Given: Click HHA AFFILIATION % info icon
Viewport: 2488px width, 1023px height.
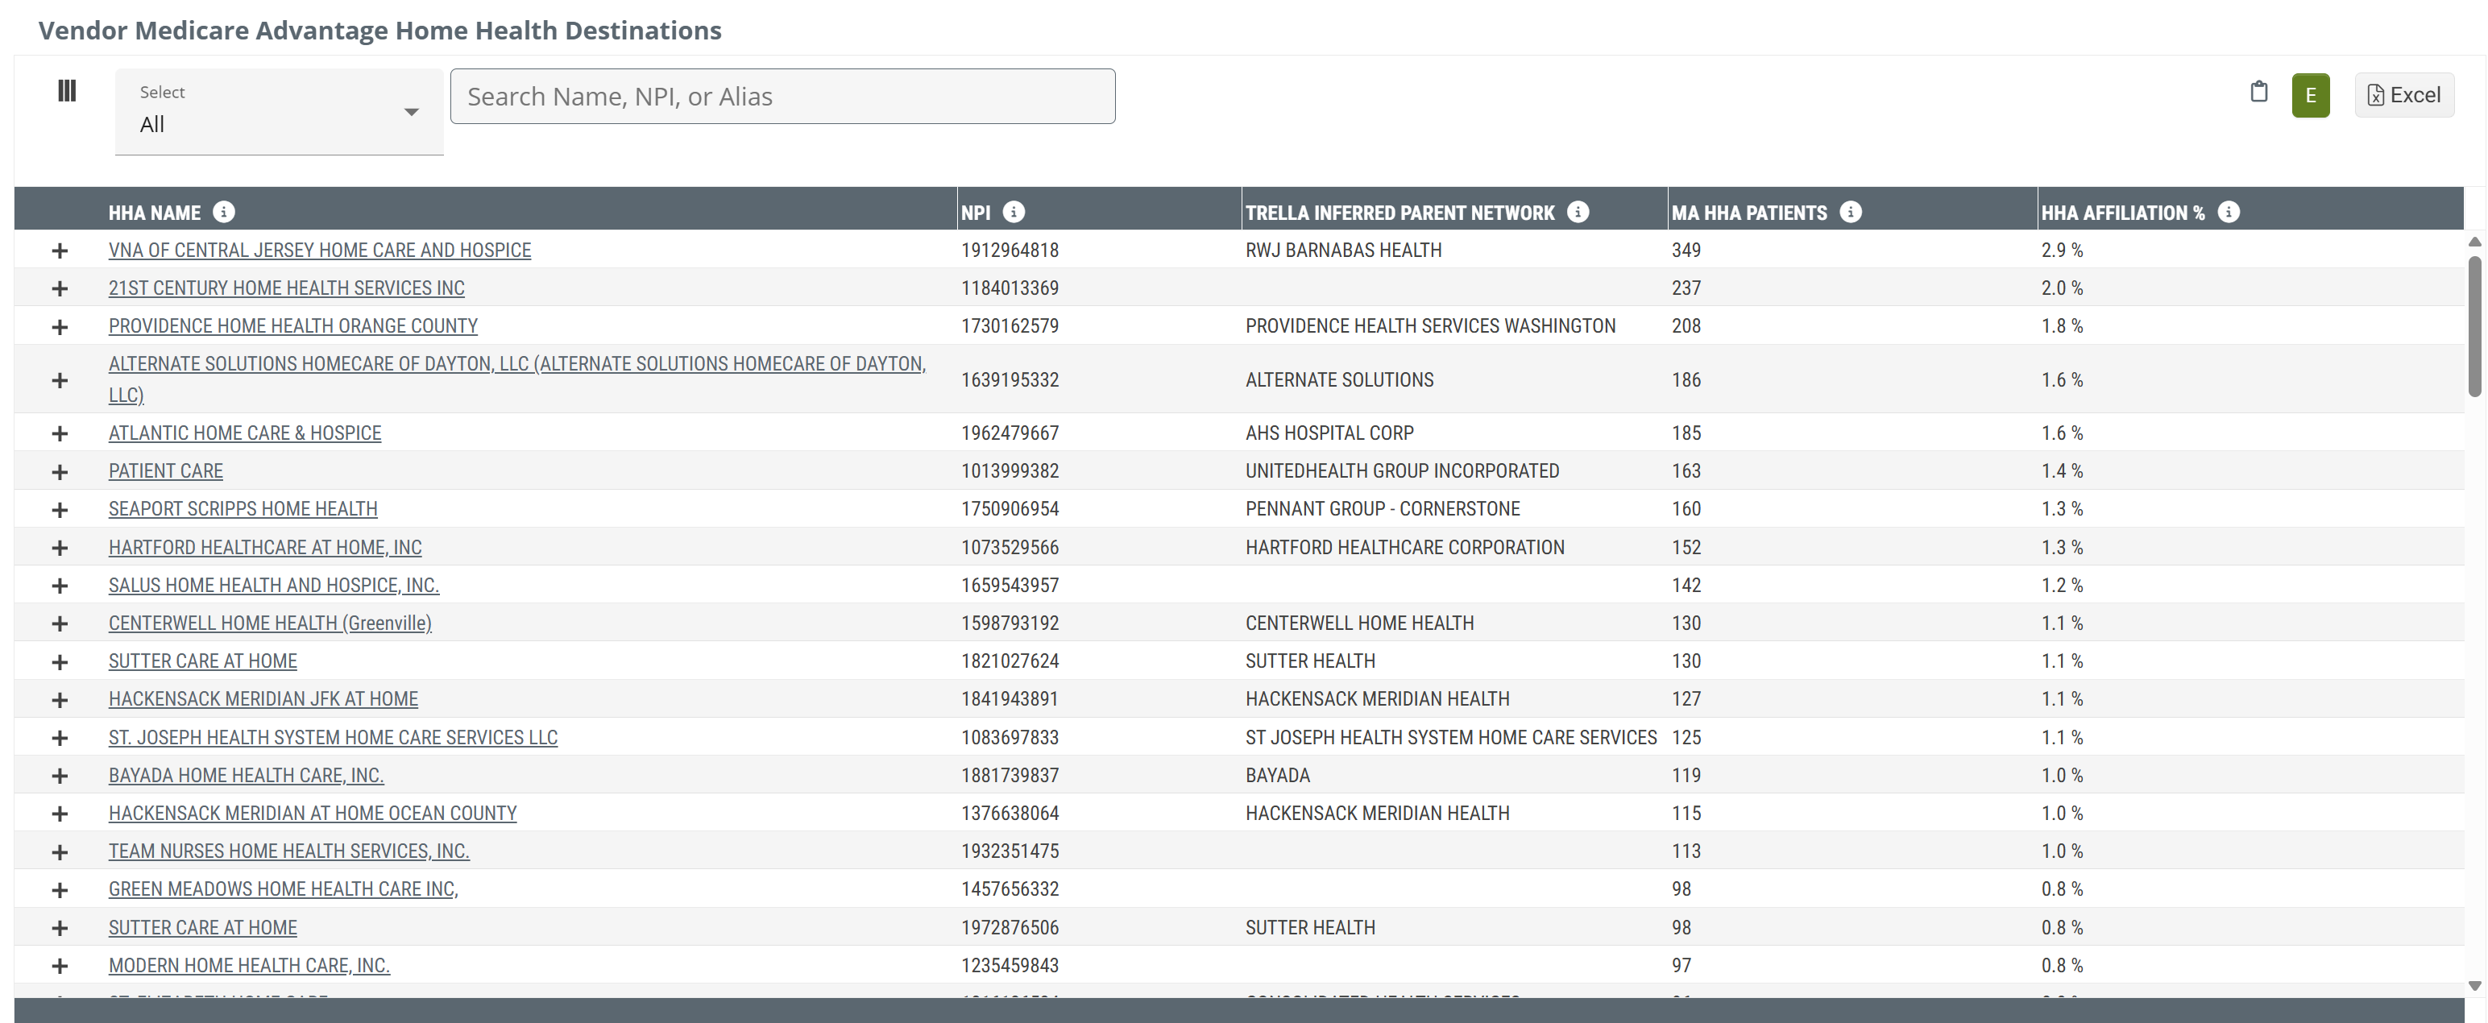Looking at the screenshot, I should (x=2229, y=212).
